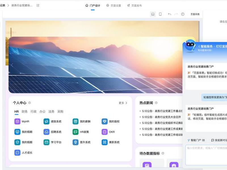The width and height of the screenshot is (227, 170).
Task: Click the redo arrow icon
Action: pos(176,14)
